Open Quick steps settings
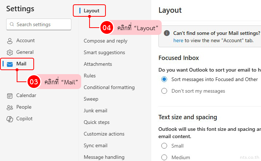This screenshot has height=161, width=261. tap(97, 122)
